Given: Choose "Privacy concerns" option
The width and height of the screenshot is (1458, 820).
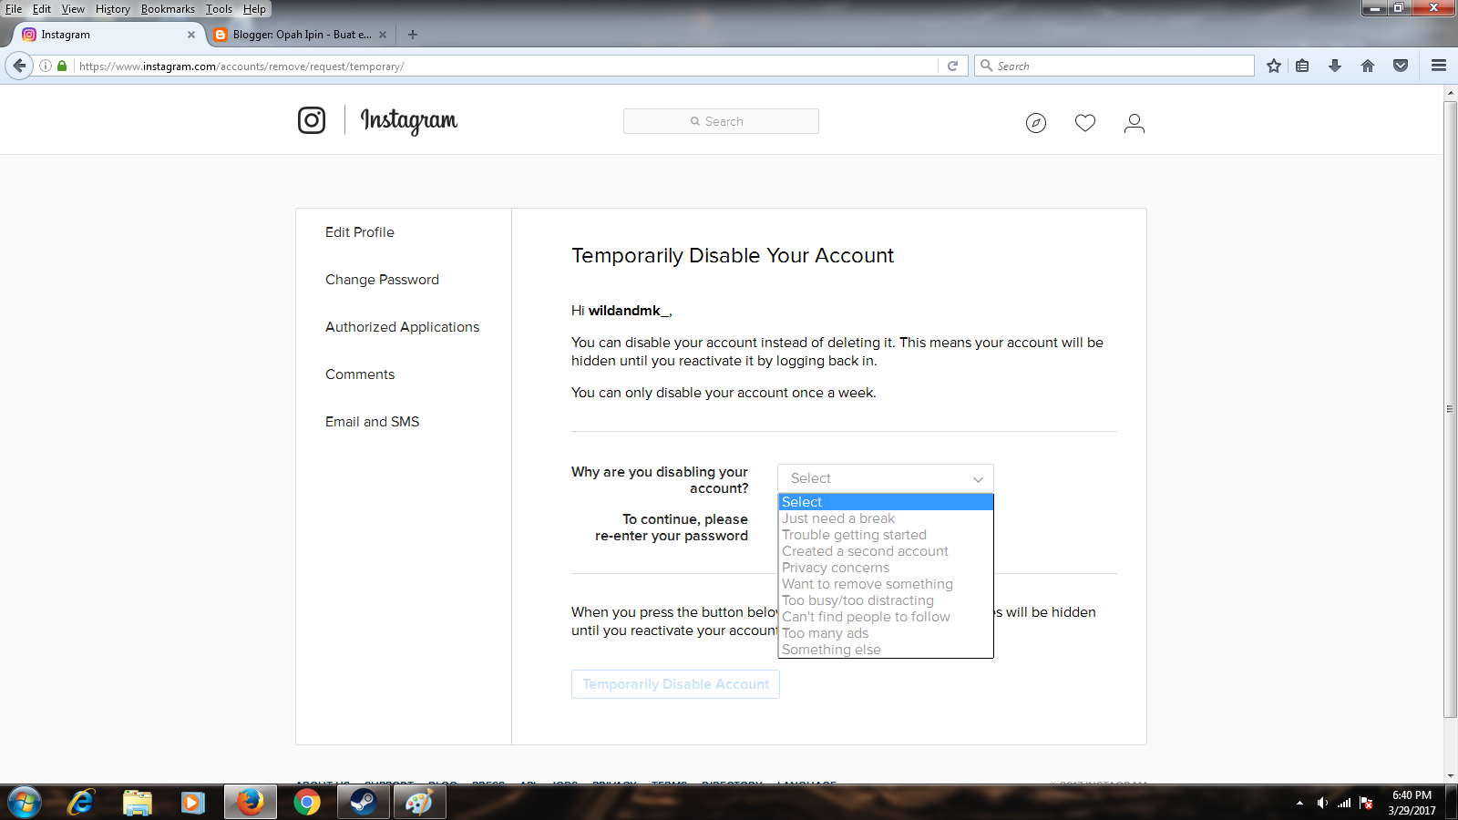Looking at the screenshot, I should (886, 568).
